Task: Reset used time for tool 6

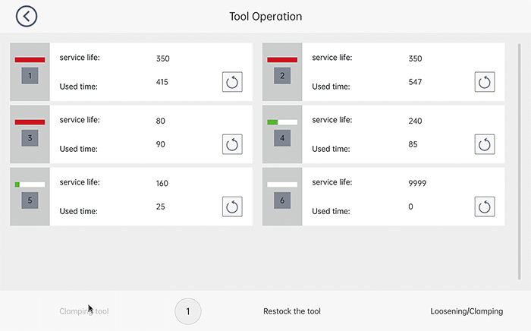Action: coord(485,206)
